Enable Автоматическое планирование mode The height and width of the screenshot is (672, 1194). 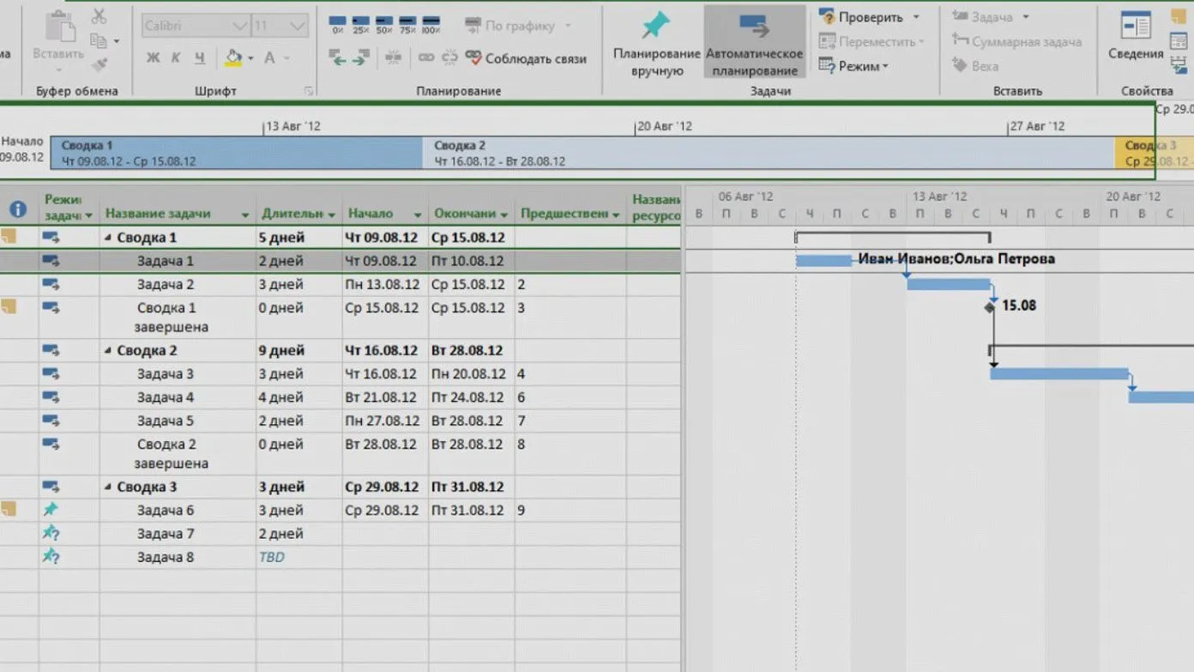pyautogui.click(x=754, y=41)
